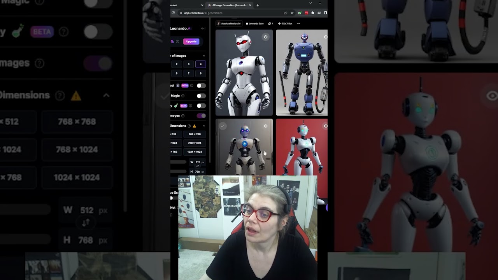
Task: Click the PhotoReal help question icon
Action: [x=191, y=86]
